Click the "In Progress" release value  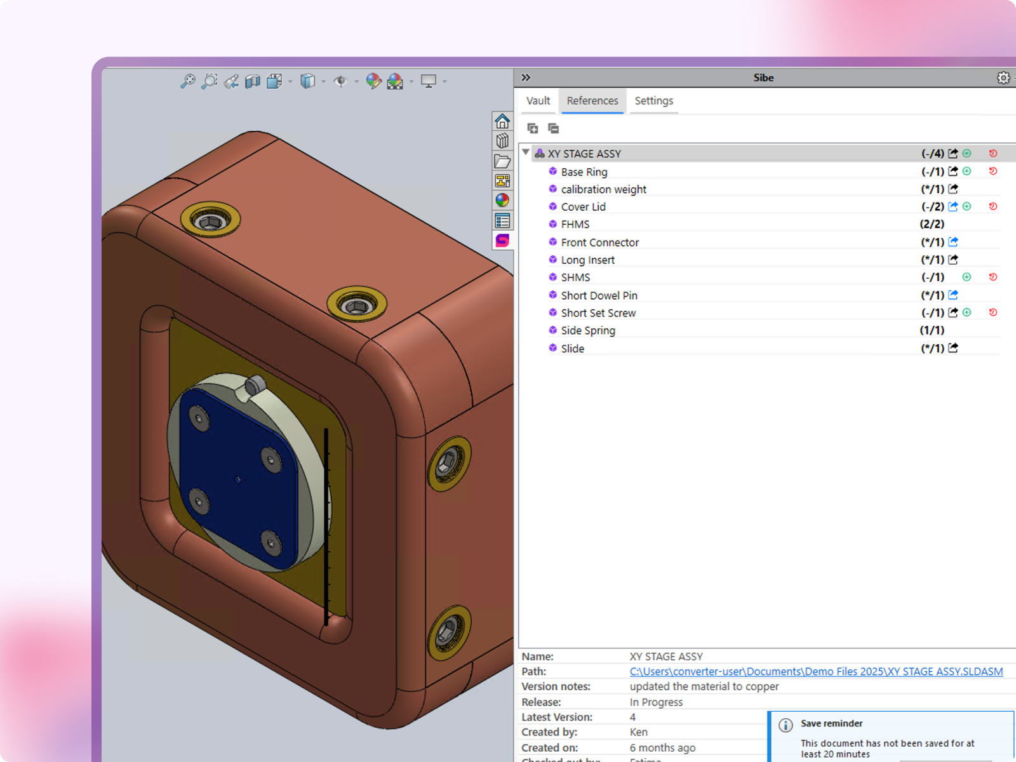tap(656, 702)
